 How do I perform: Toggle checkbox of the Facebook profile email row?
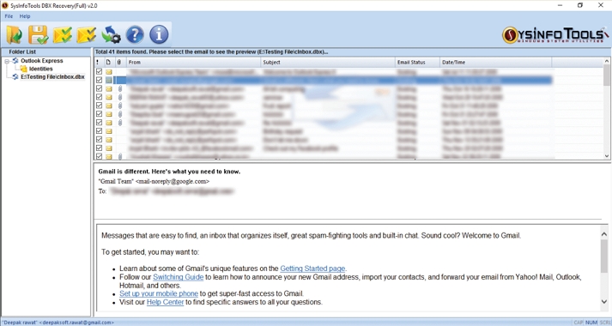pyautogui.click(x=99, y=148)
